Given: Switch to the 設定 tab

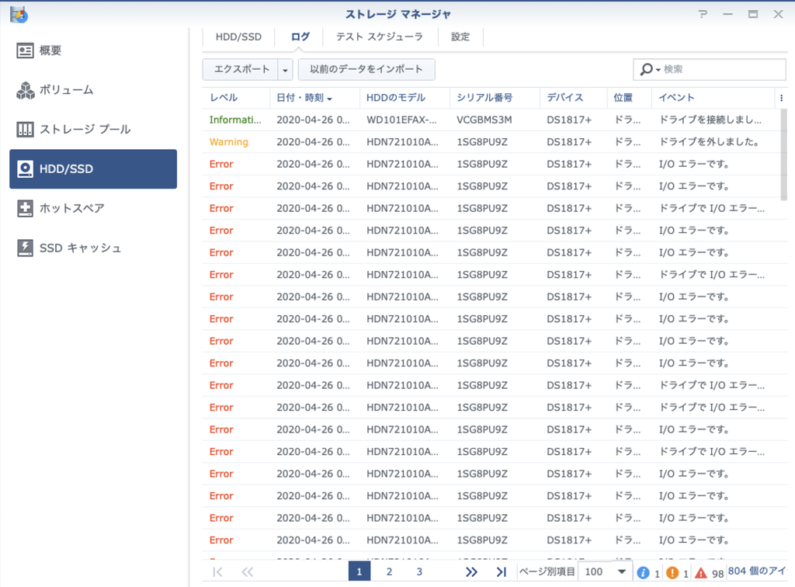Looking at the screenshot, I should [x=460, y=36].
